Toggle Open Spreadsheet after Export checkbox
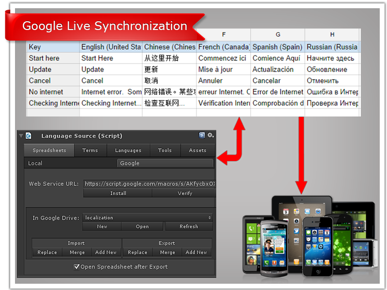 [76, 267]
